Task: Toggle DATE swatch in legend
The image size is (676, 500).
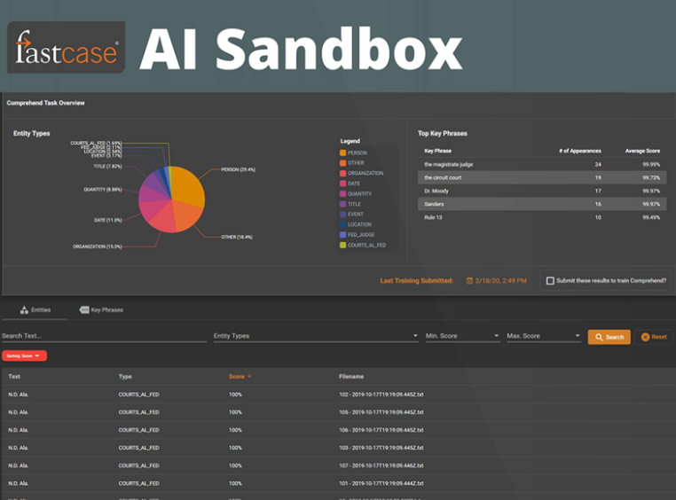Action: (x=342, y=184)
